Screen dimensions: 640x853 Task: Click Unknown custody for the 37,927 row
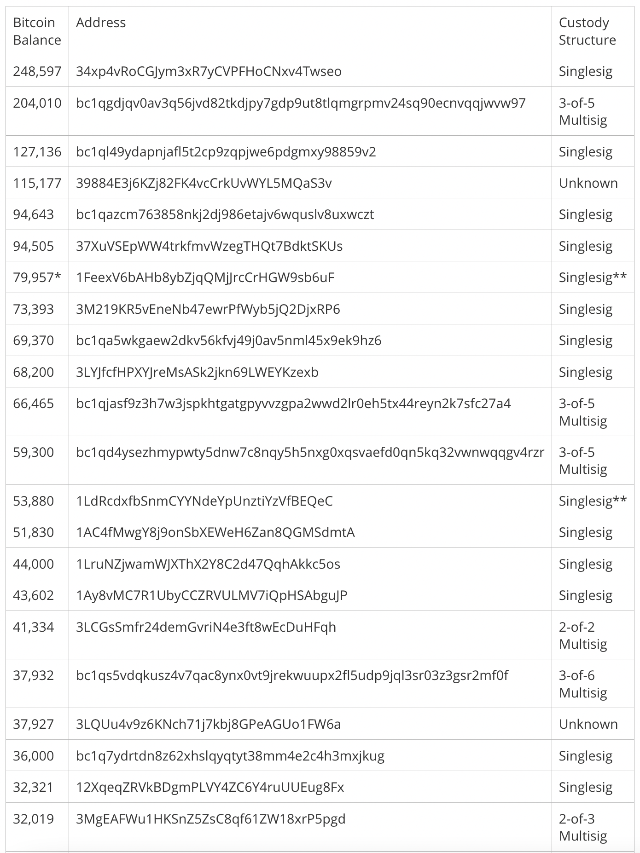pyautogui.click(x=588, y=724)
